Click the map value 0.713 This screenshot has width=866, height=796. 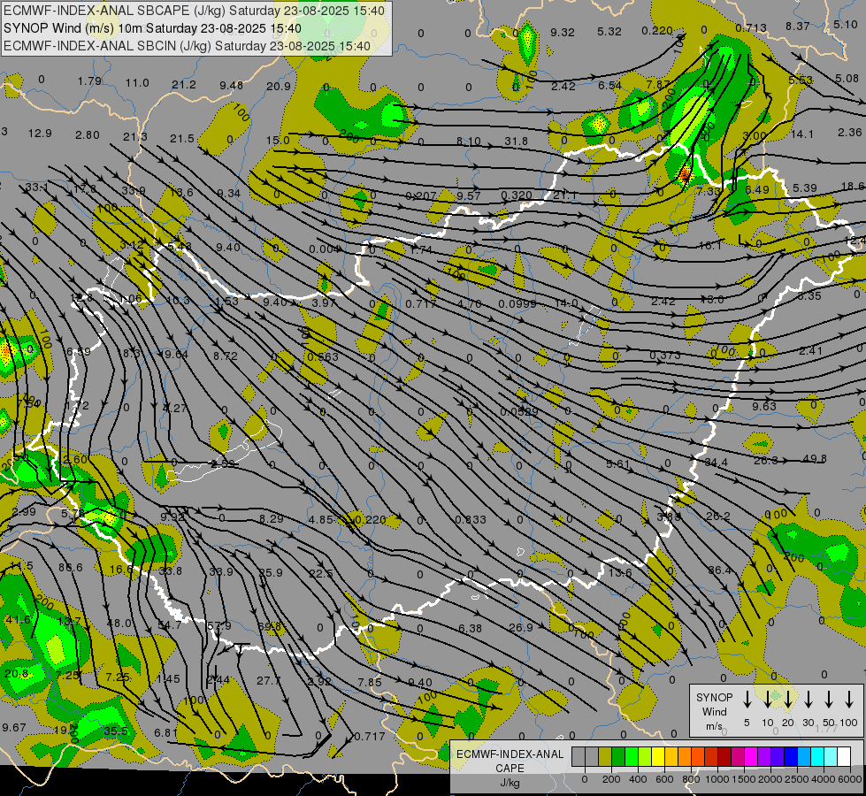point(751,27)
